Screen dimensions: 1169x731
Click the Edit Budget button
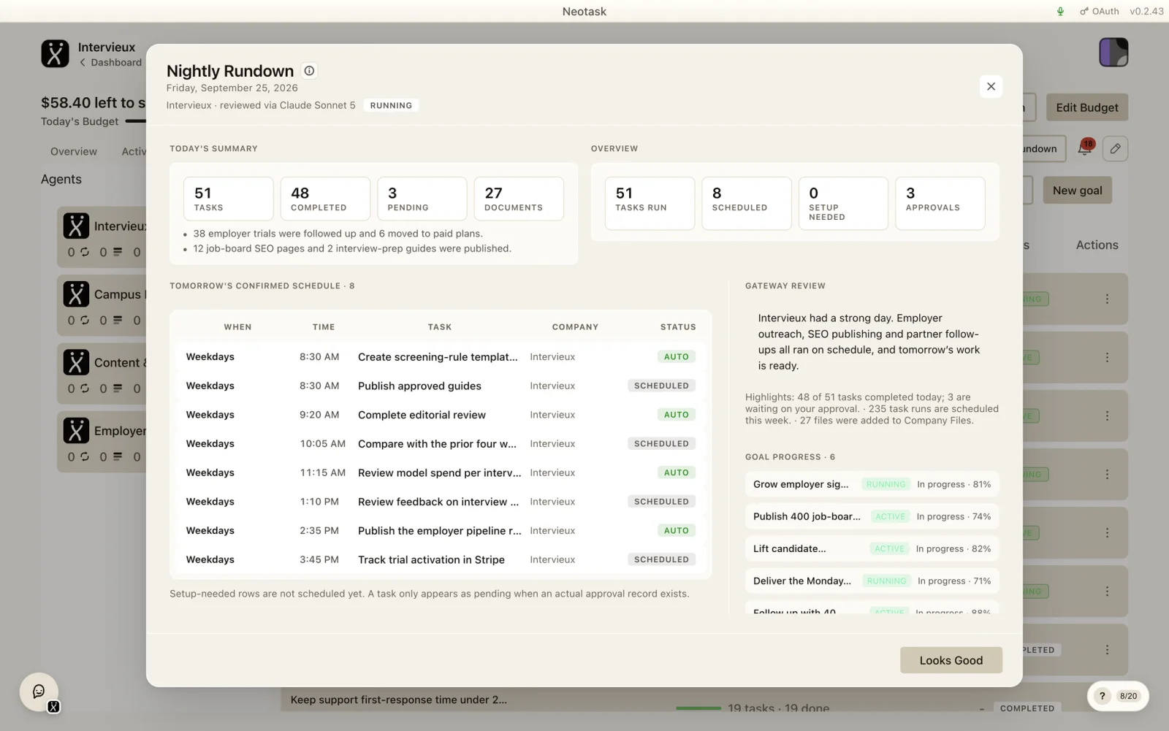coord(1086,107)
